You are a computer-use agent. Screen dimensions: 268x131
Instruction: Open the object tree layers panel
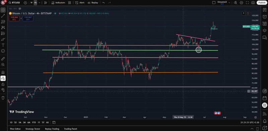pos(265,30)
